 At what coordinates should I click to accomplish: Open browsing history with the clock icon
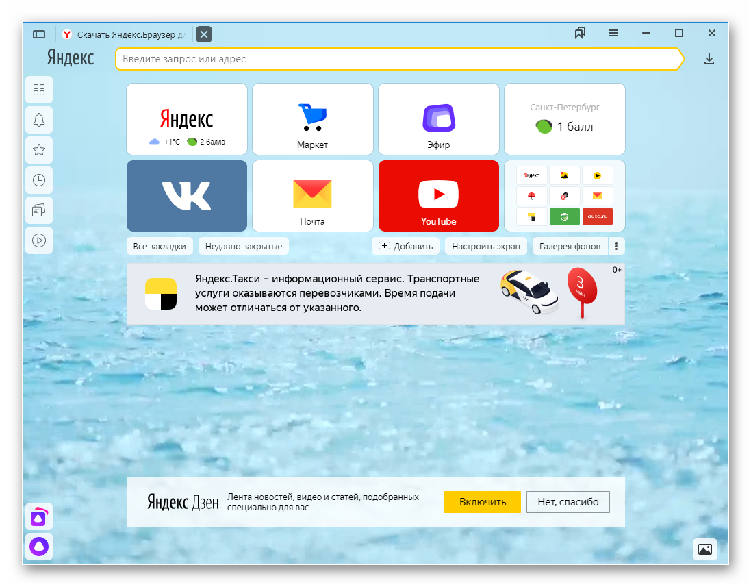(39, 180)
